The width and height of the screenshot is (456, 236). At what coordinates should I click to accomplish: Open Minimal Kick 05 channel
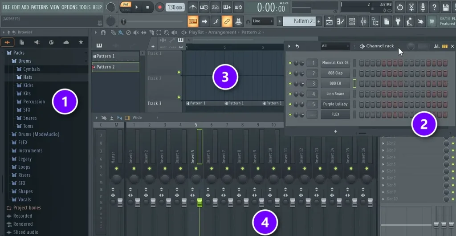pyautogui.click(x=335, y=63)
